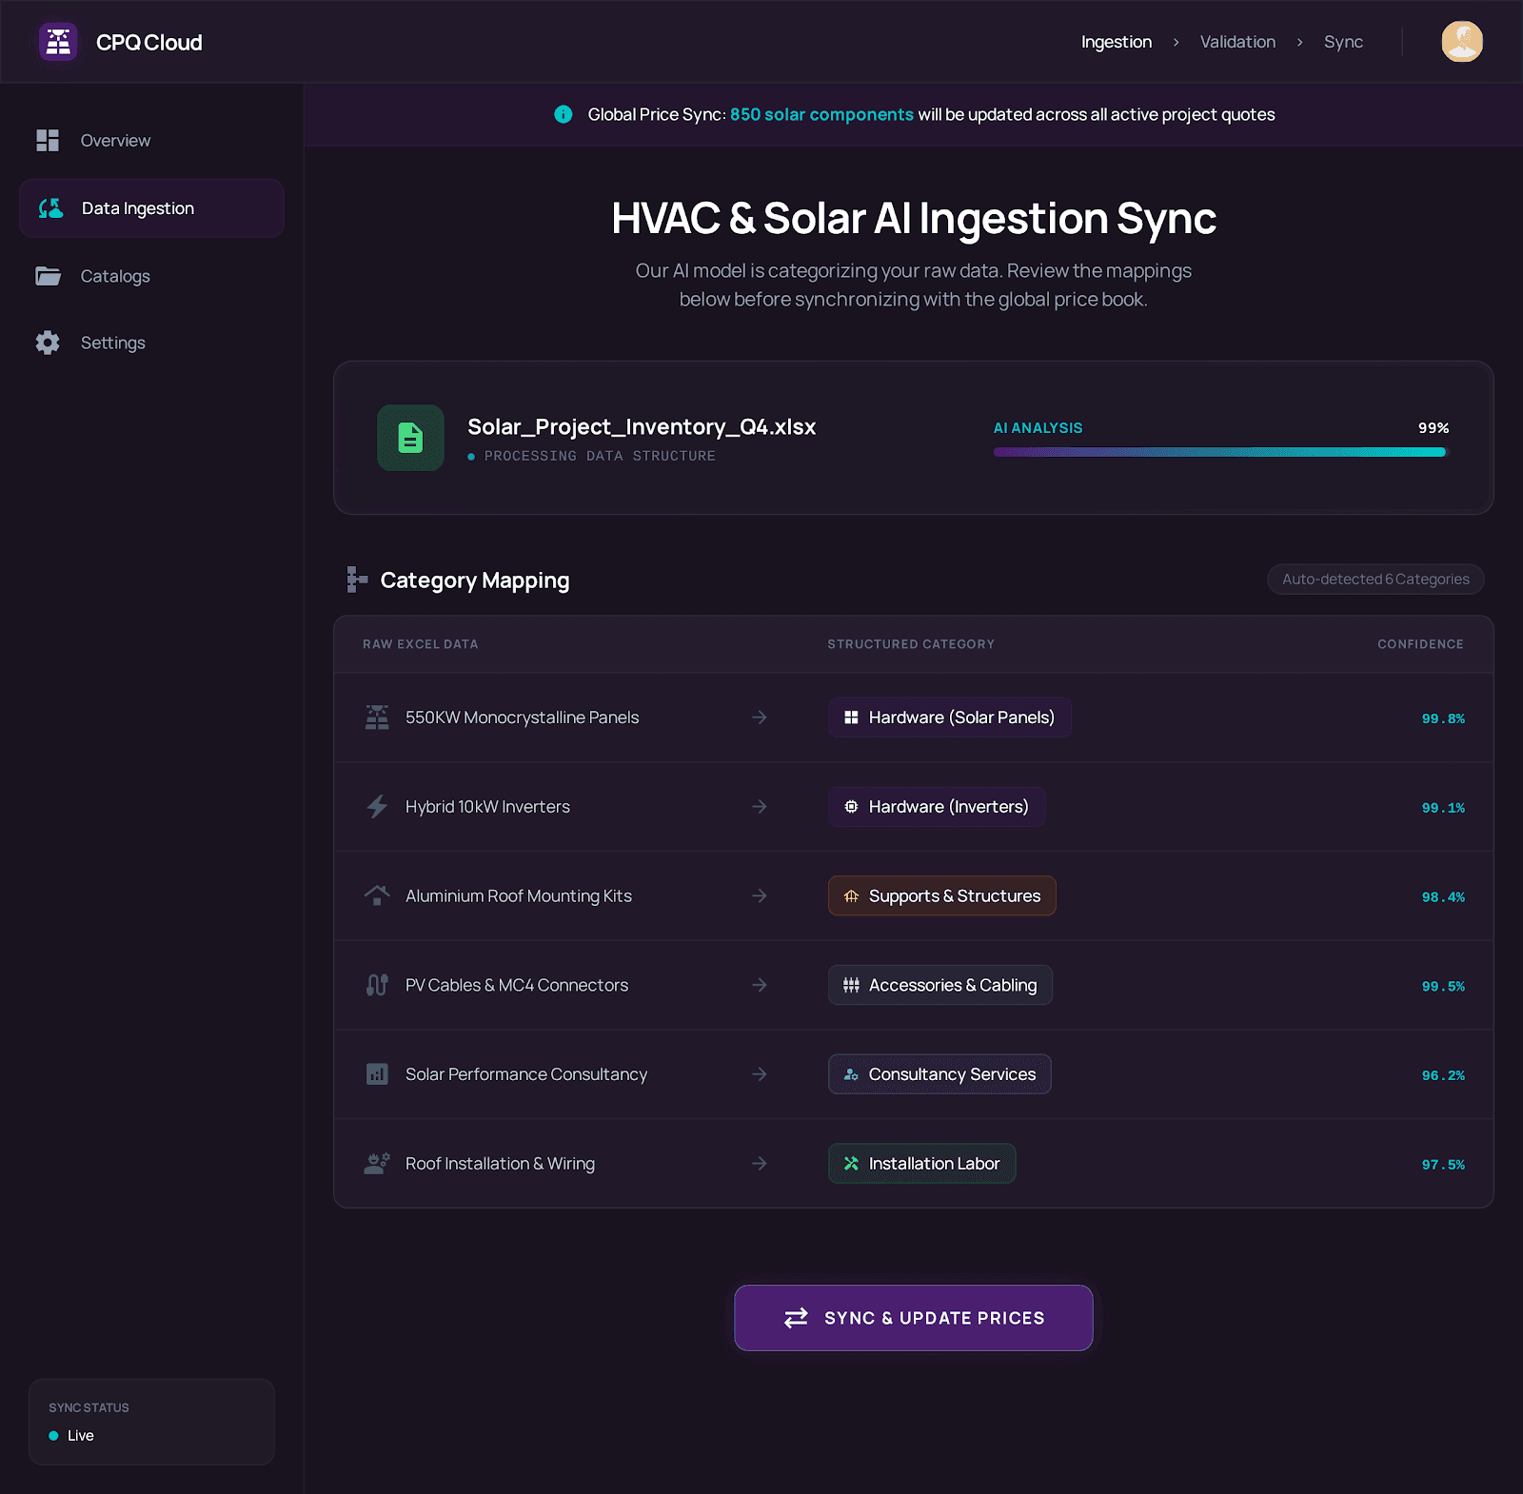Click the roof icon for Aluminium Mounting Kits
Screen dimensions: 1523x1494
tap(377, 895)
